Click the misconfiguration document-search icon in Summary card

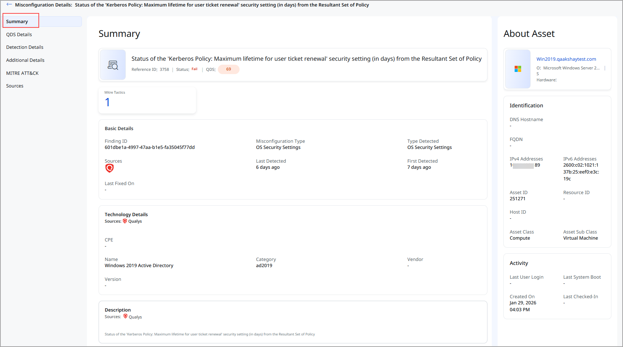tap(113, 65)
